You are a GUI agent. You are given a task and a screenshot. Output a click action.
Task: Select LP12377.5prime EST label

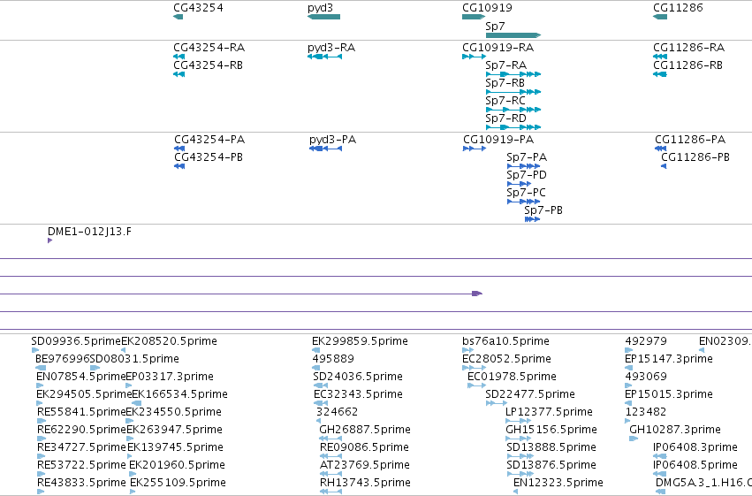(549, 412)
